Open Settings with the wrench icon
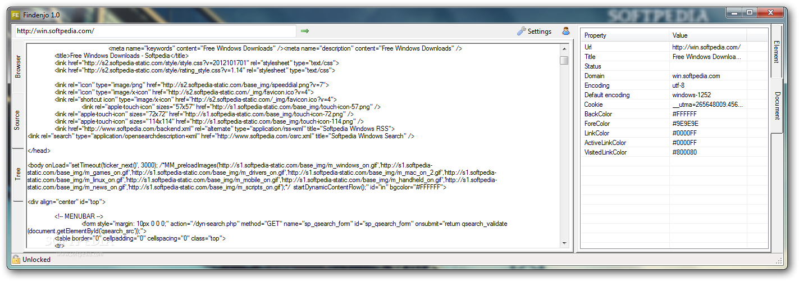 (x=521, y=31)
